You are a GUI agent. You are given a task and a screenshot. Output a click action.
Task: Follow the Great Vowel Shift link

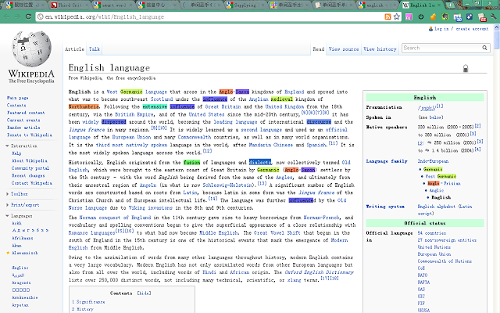[x=277, y=233]
